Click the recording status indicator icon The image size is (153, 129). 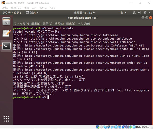pyautogui.click(x=123, y=127)
